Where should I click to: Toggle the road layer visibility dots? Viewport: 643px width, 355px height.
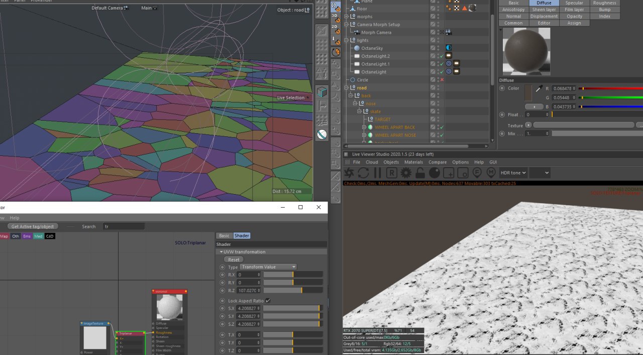pos(438,87)
